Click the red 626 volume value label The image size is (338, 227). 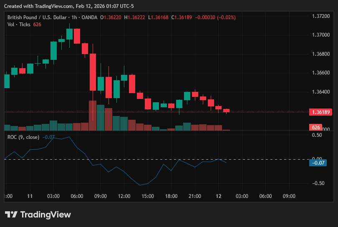[x=315, y=127]
